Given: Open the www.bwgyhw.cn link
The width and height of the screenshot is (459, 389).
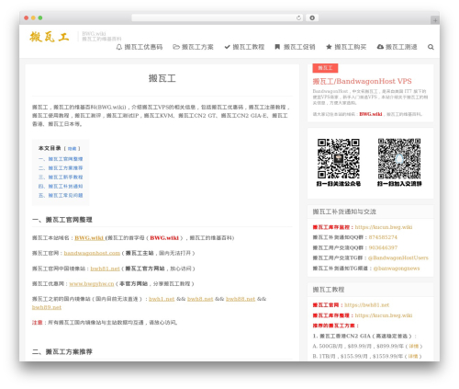Looking at the screenshot, I should (x=92, y=284).
